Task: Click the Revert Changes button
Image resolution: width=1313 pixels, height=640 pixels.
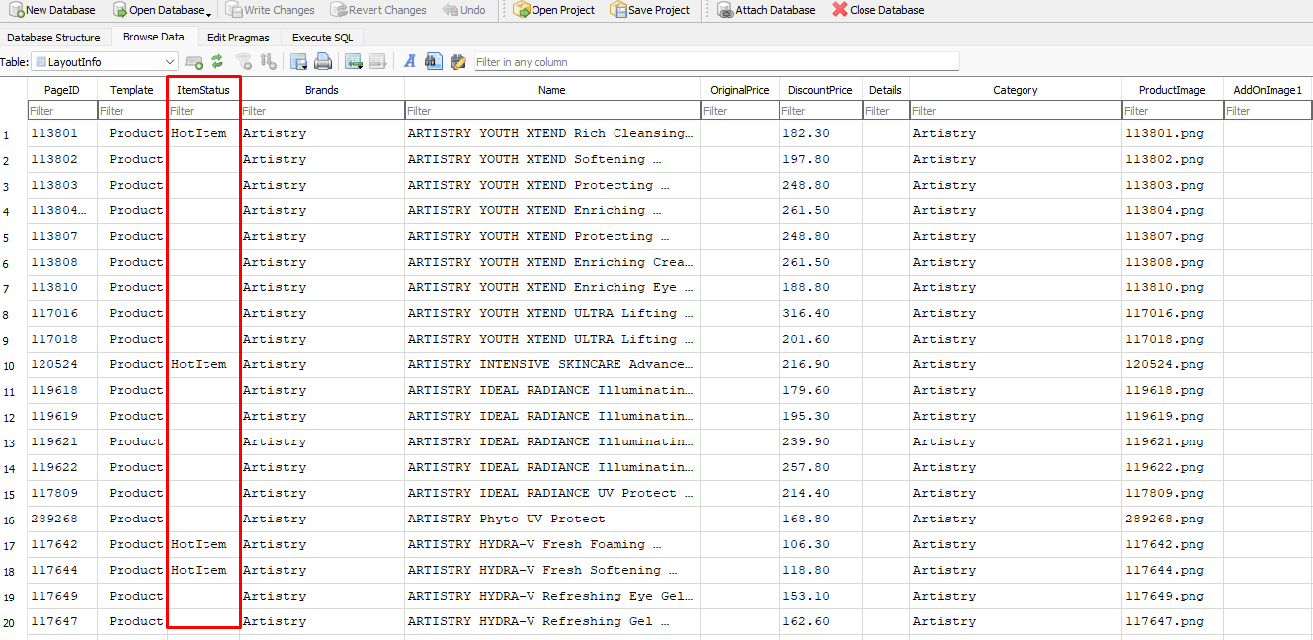Action: click(x=378, y=10)
